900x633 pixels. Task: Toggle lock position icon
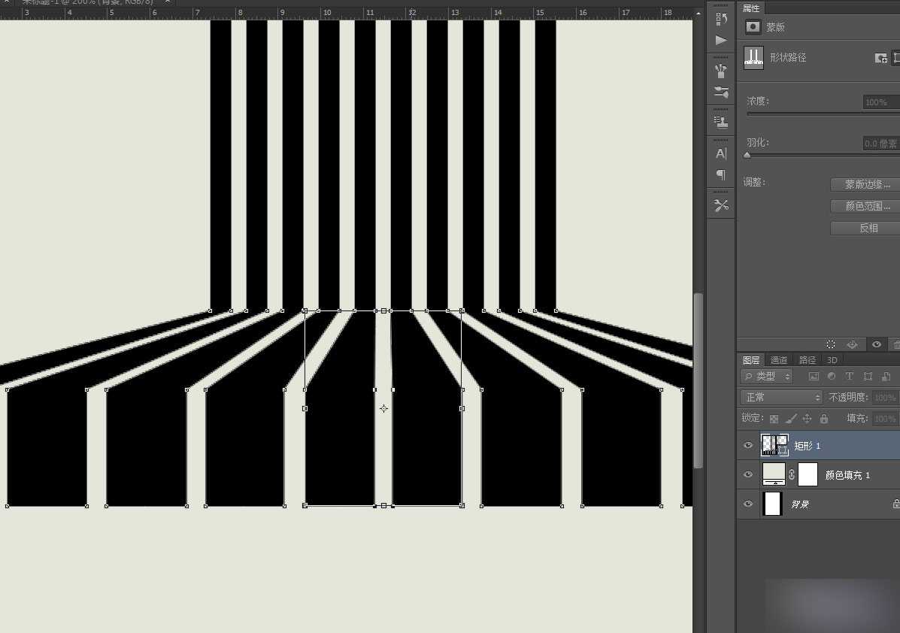click(x=807, y=419)
